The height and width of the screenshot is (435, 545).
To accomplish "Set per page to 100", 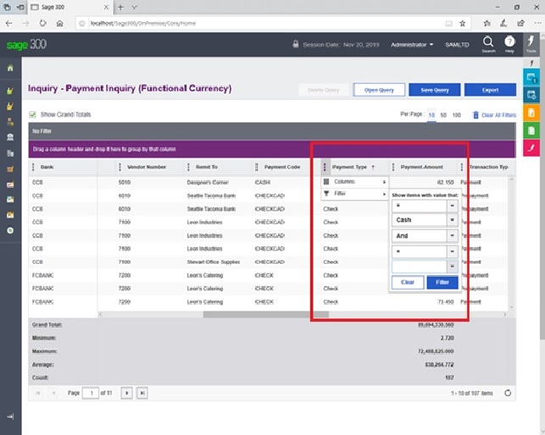I will click(x=456, y=115).
